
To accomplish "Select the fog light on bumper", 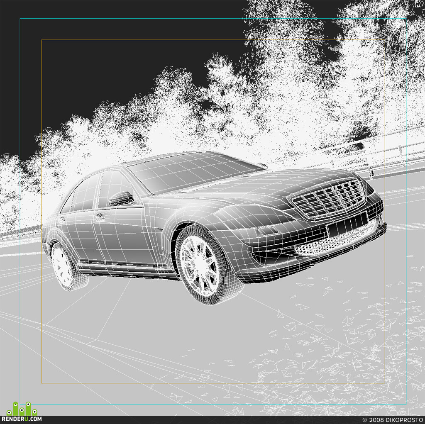I will pyautogui.click(x=268, y=231).
